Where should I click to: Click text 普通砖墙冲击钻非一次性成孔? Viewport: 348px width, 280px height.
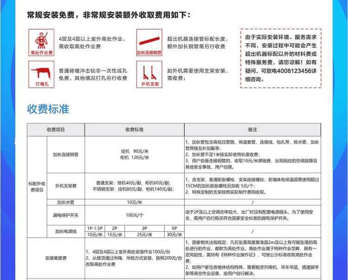[93, 71]
